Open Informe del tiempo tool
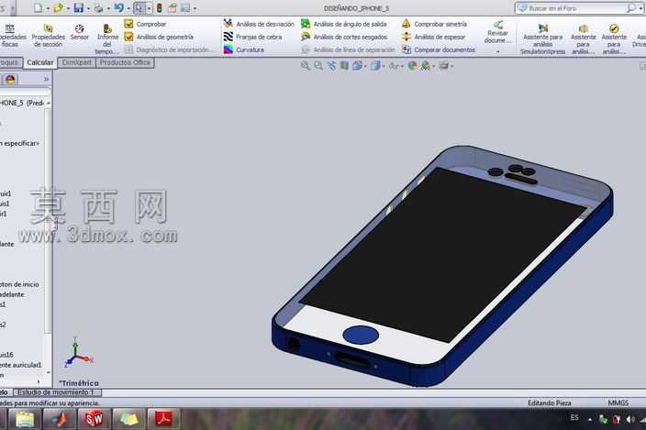646x430 pixels. pos(107,39)
